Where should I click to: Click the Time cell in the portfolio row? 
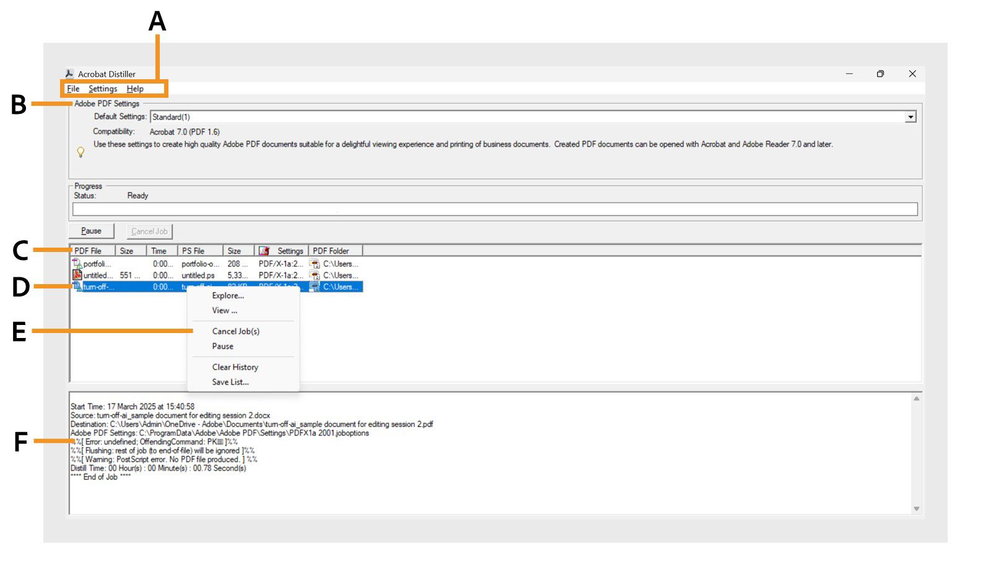click(163, 264)
